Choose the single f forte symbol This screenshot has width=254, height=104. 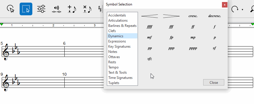214,27
